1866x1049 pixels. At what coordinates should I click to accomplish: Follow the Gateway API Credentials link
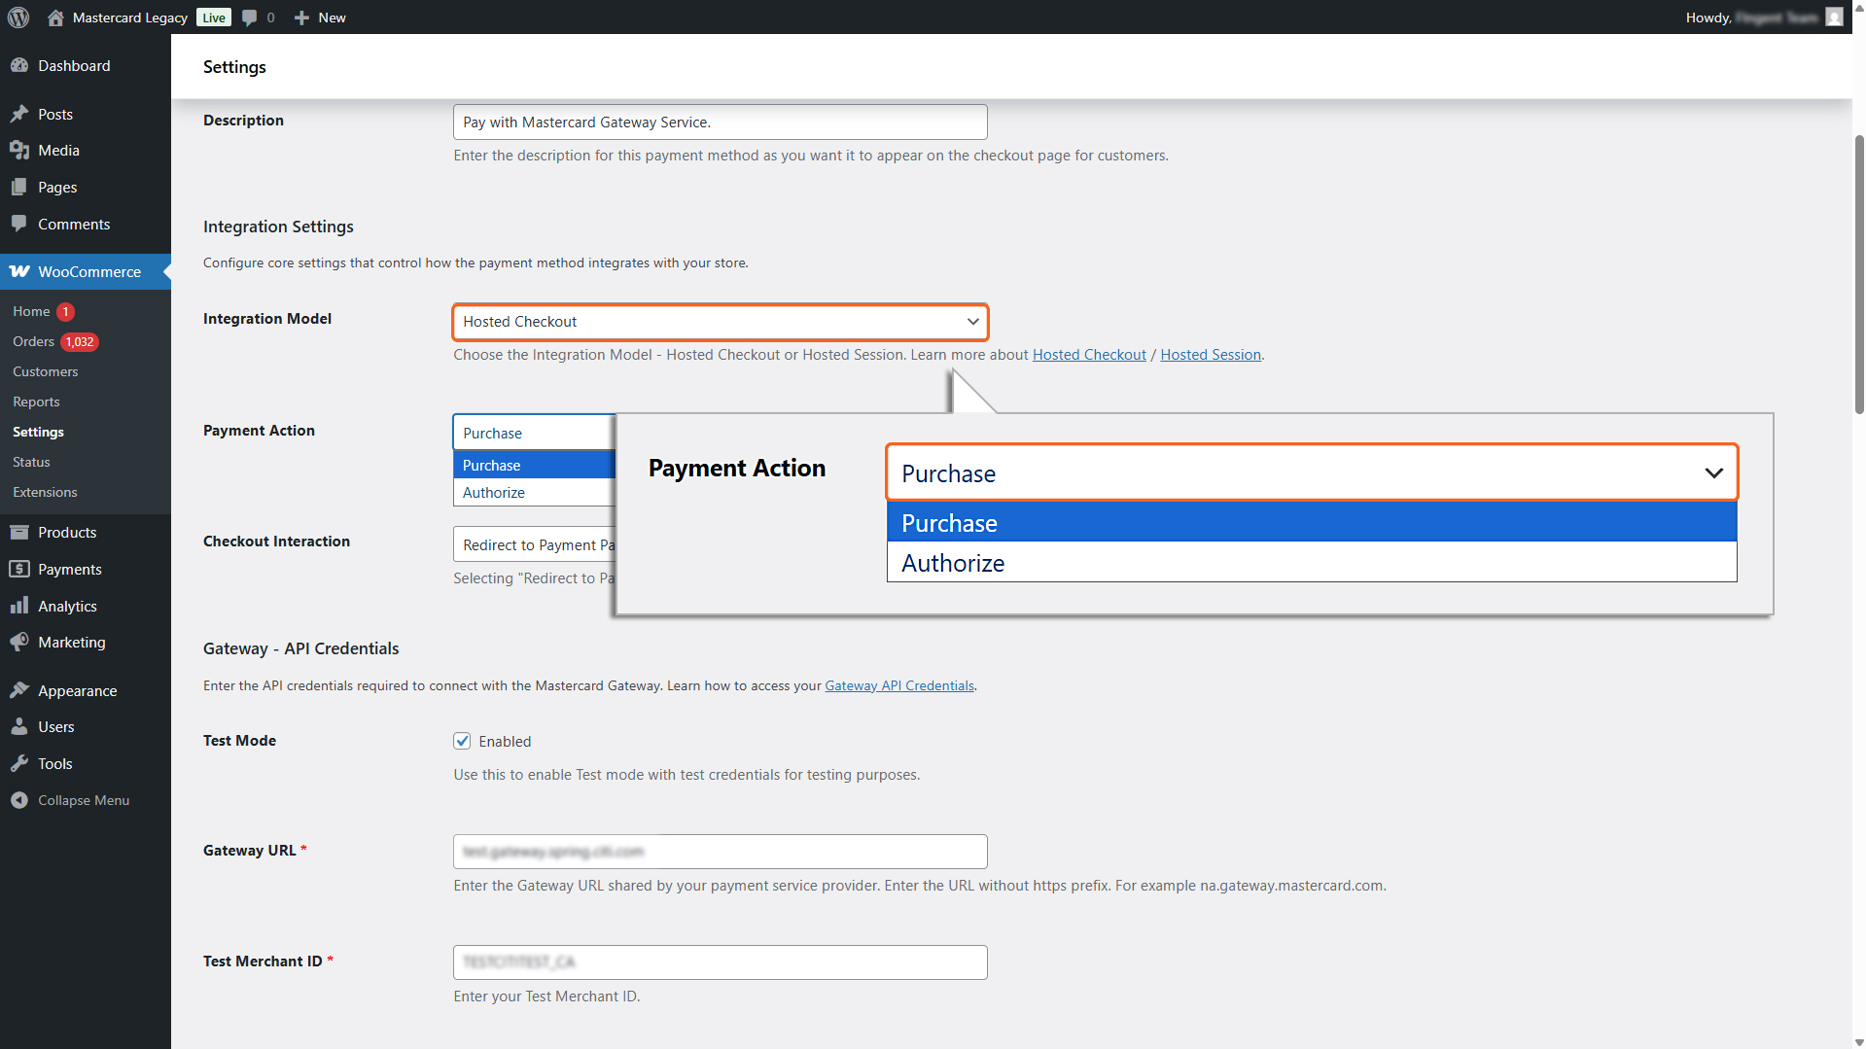point(898,686)
